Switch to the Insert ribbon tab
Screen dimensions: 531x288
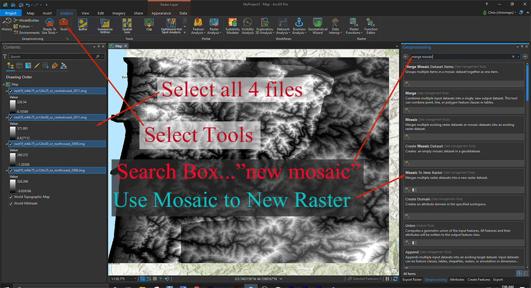click(47, 13)
